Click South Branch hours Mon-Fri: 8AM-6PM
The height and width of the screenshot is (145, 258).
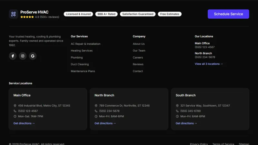click(193, 116)
